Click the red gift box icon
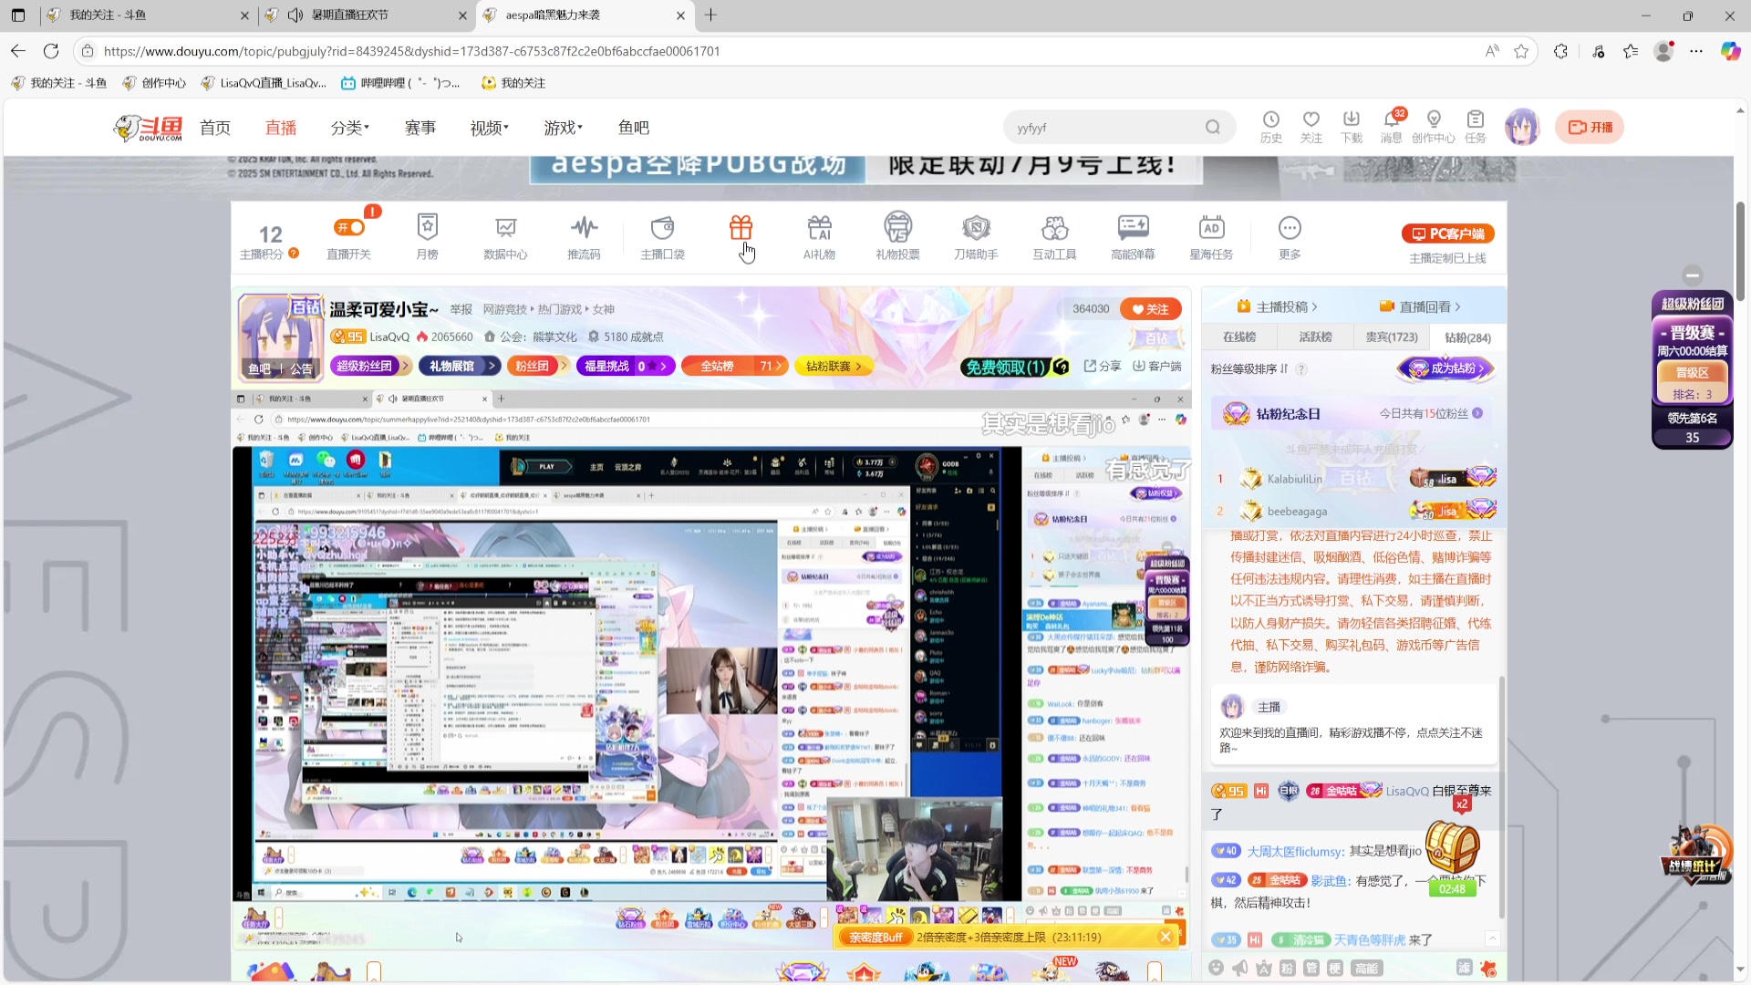This screenshot has height=985, width=1751. click(x=741, y=227)
